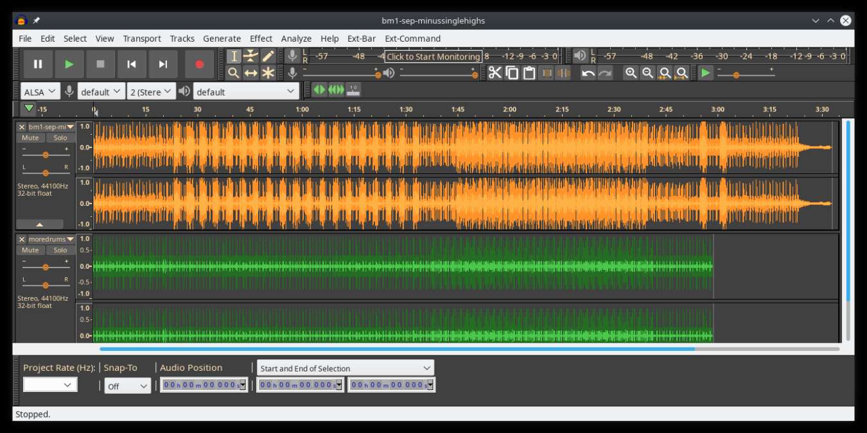Image resolution: width=867 pixels, height=433 pixels.
Task: Solo the moredrums track
Action: pyautogui.click(x=60, y=250)
